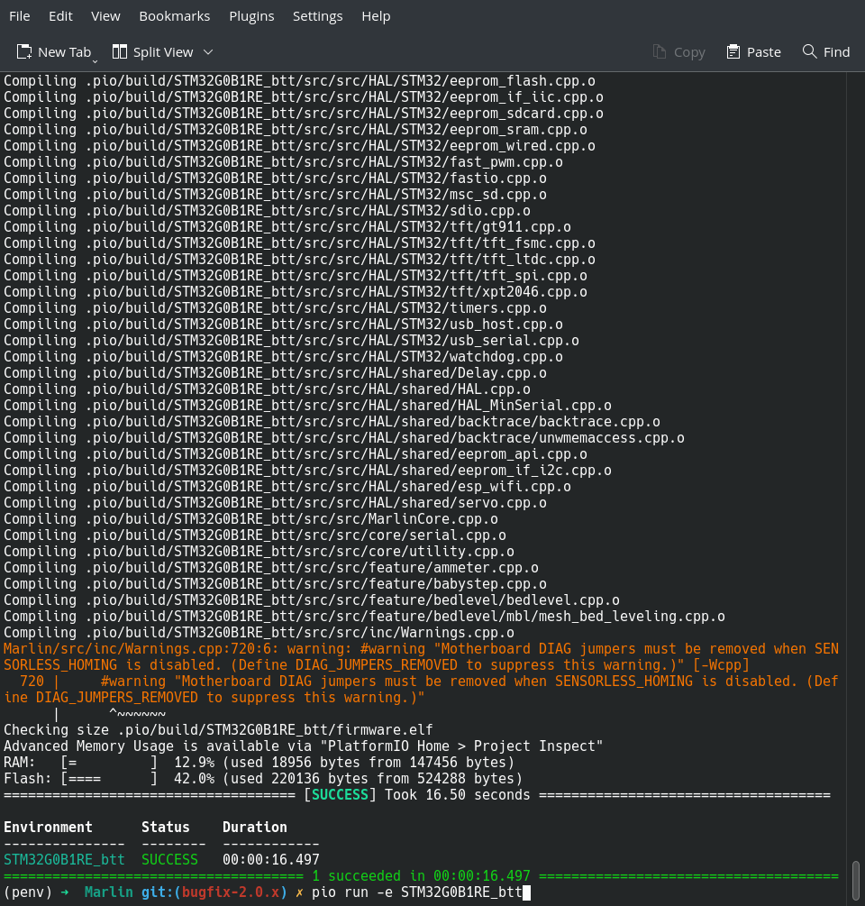Open search with the Find magnifier icon

(810, 52)
